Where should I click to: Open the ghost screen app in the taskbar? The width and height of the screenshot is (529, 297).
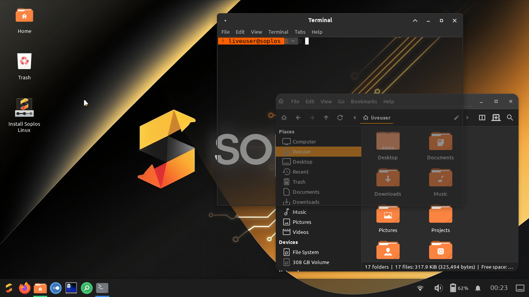[71, 288]
